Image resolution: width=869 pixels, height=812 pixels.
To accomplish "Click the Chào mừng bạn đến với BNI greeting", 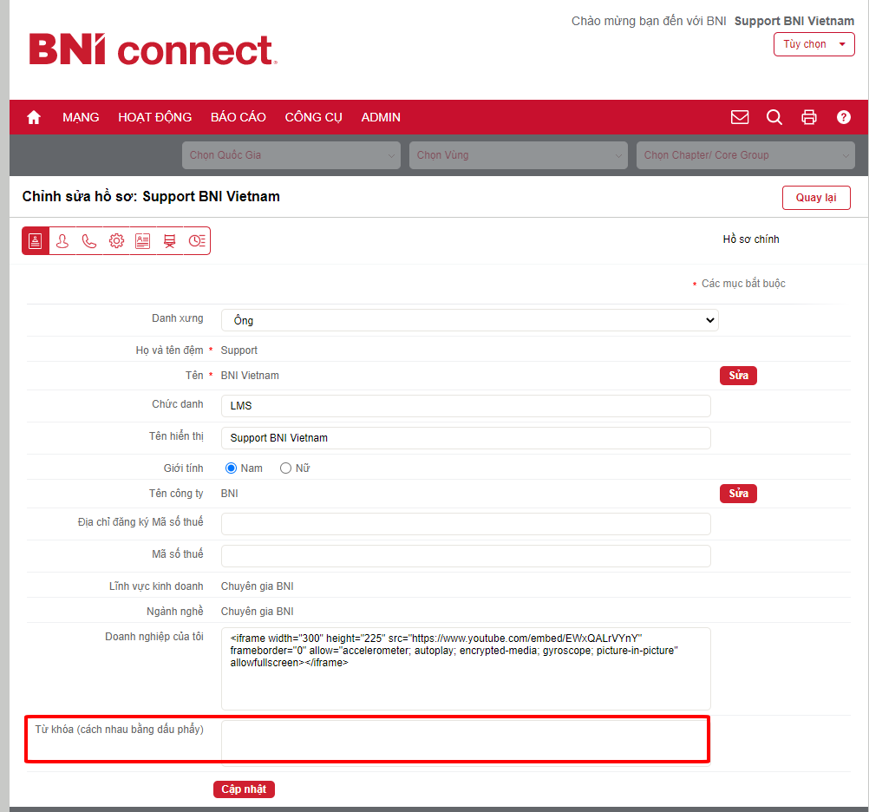I will point(649,21).
